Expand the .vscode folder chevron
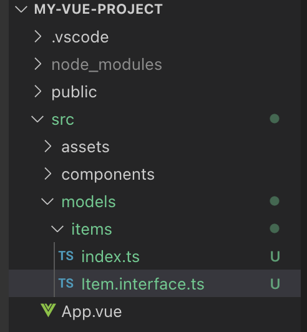Screen dimensions: 307x332 click(x=37, y=36)
